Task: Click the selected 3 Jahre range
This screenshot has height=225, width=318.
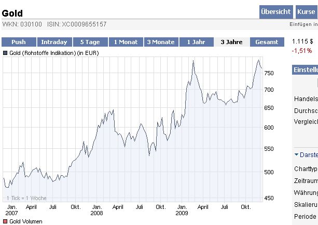Action: [x=232, y=43]
